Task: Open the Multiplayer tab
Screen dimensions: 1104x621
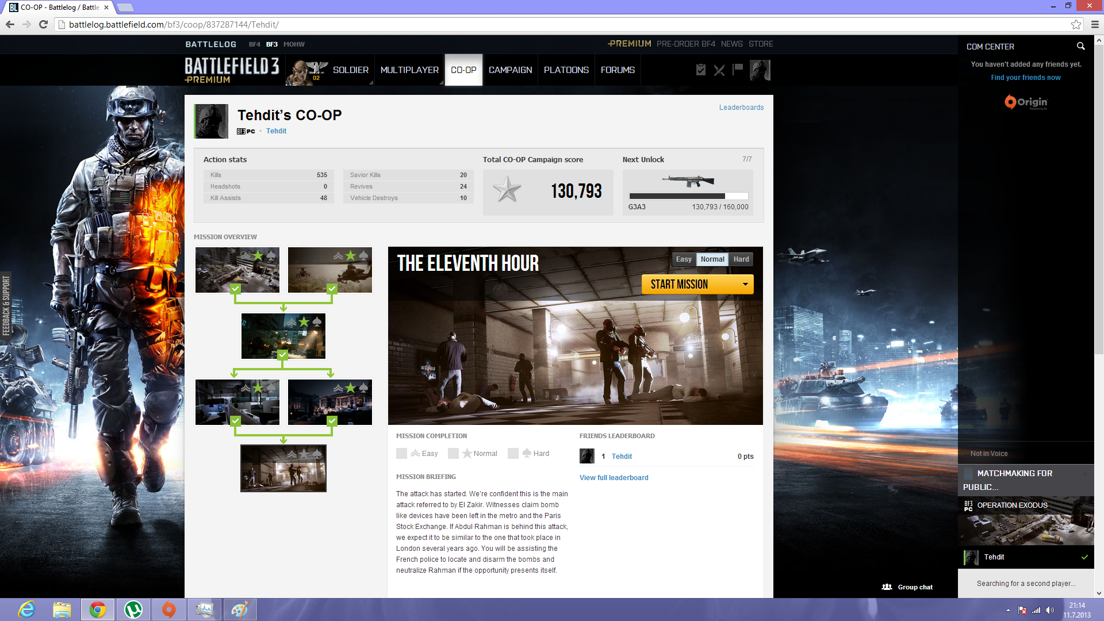Action: (409, 70)
